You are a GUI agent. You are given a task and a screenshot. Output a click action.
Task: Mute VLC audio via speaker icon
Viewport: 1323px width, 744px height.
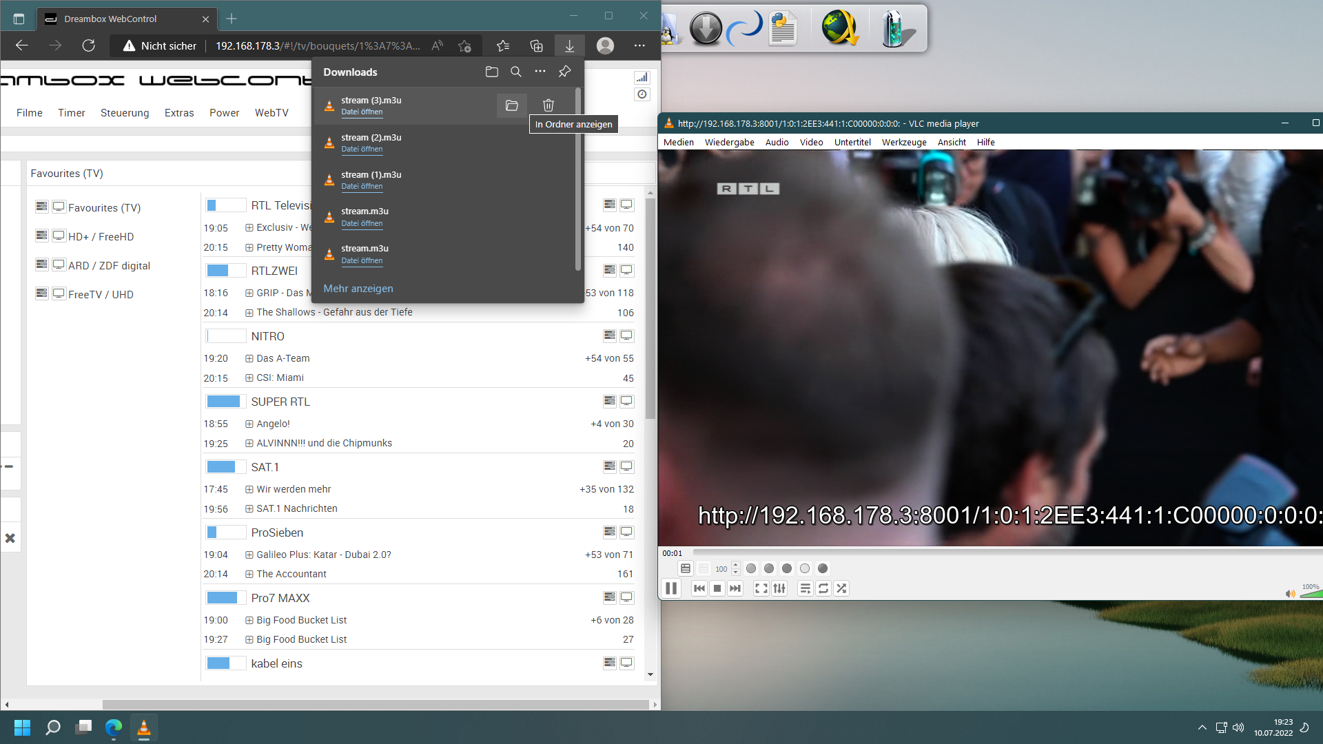pyautogui.click(x=1290, y=594)
